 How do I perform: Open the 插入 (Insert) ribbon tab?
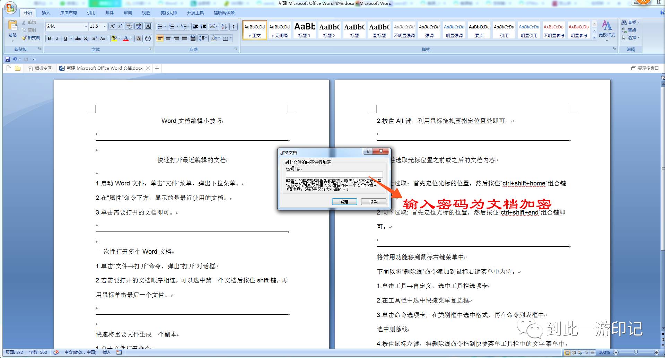click(46, 13)
